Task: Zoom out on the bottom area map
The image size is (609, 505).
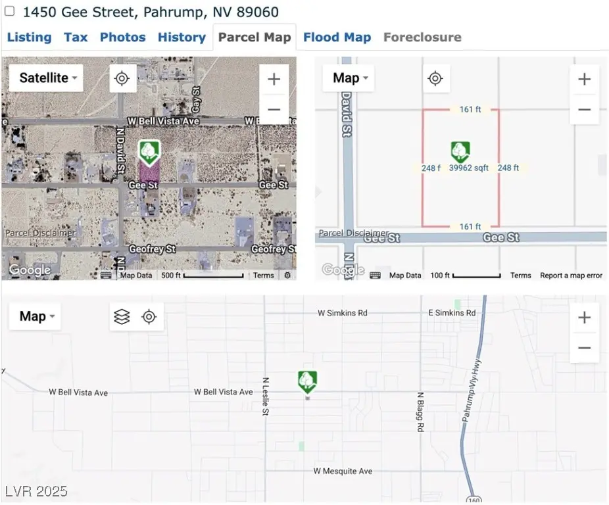Action: 584,348
